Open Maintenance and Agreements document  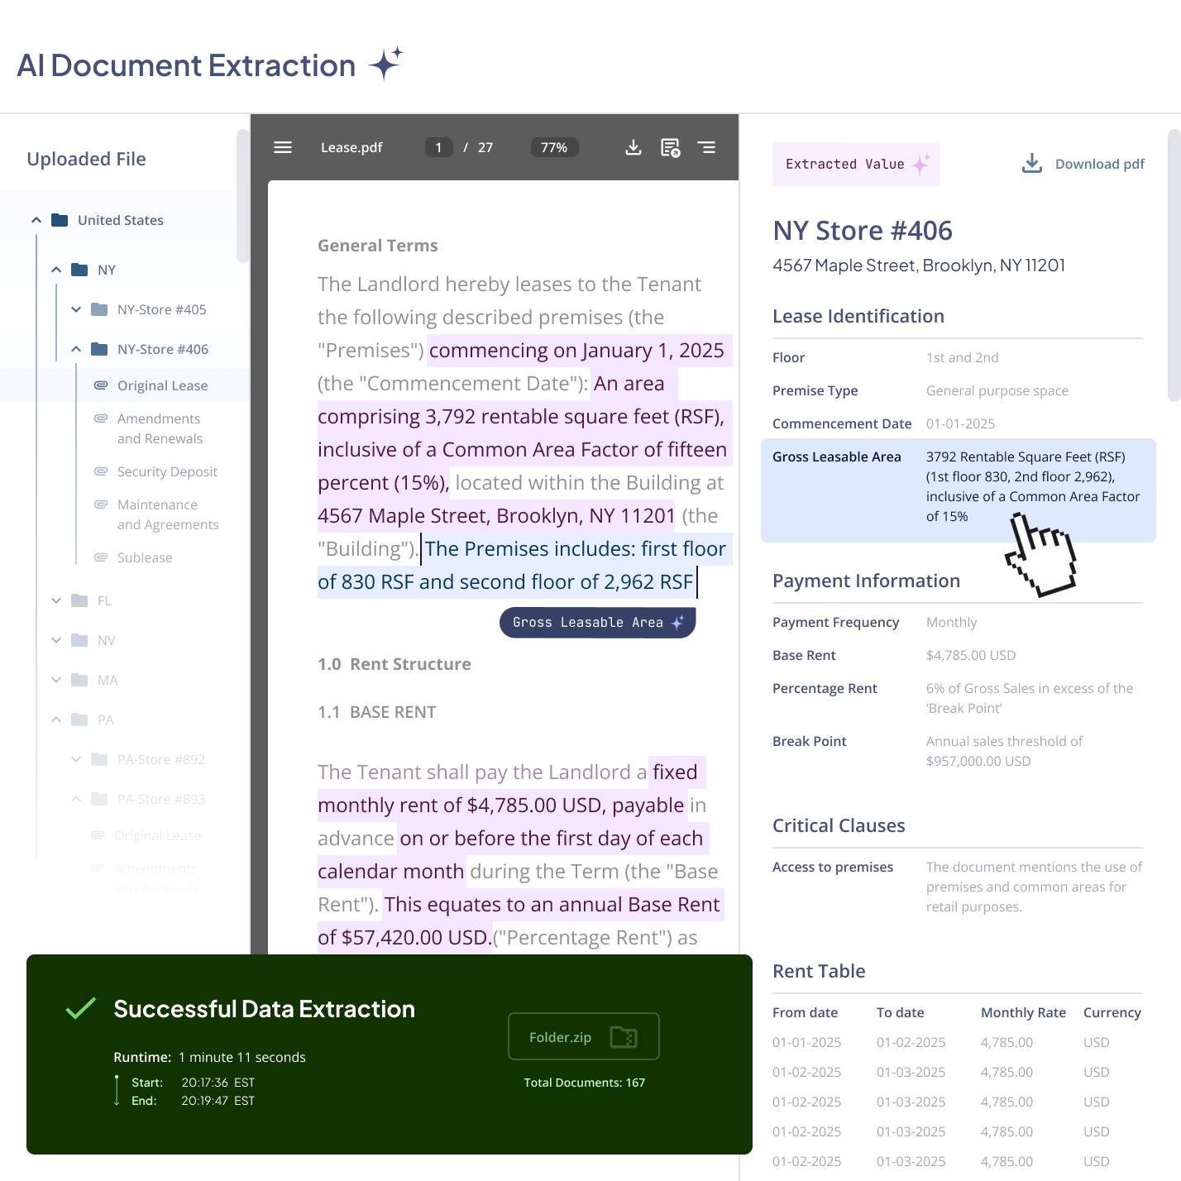[168, 514]
